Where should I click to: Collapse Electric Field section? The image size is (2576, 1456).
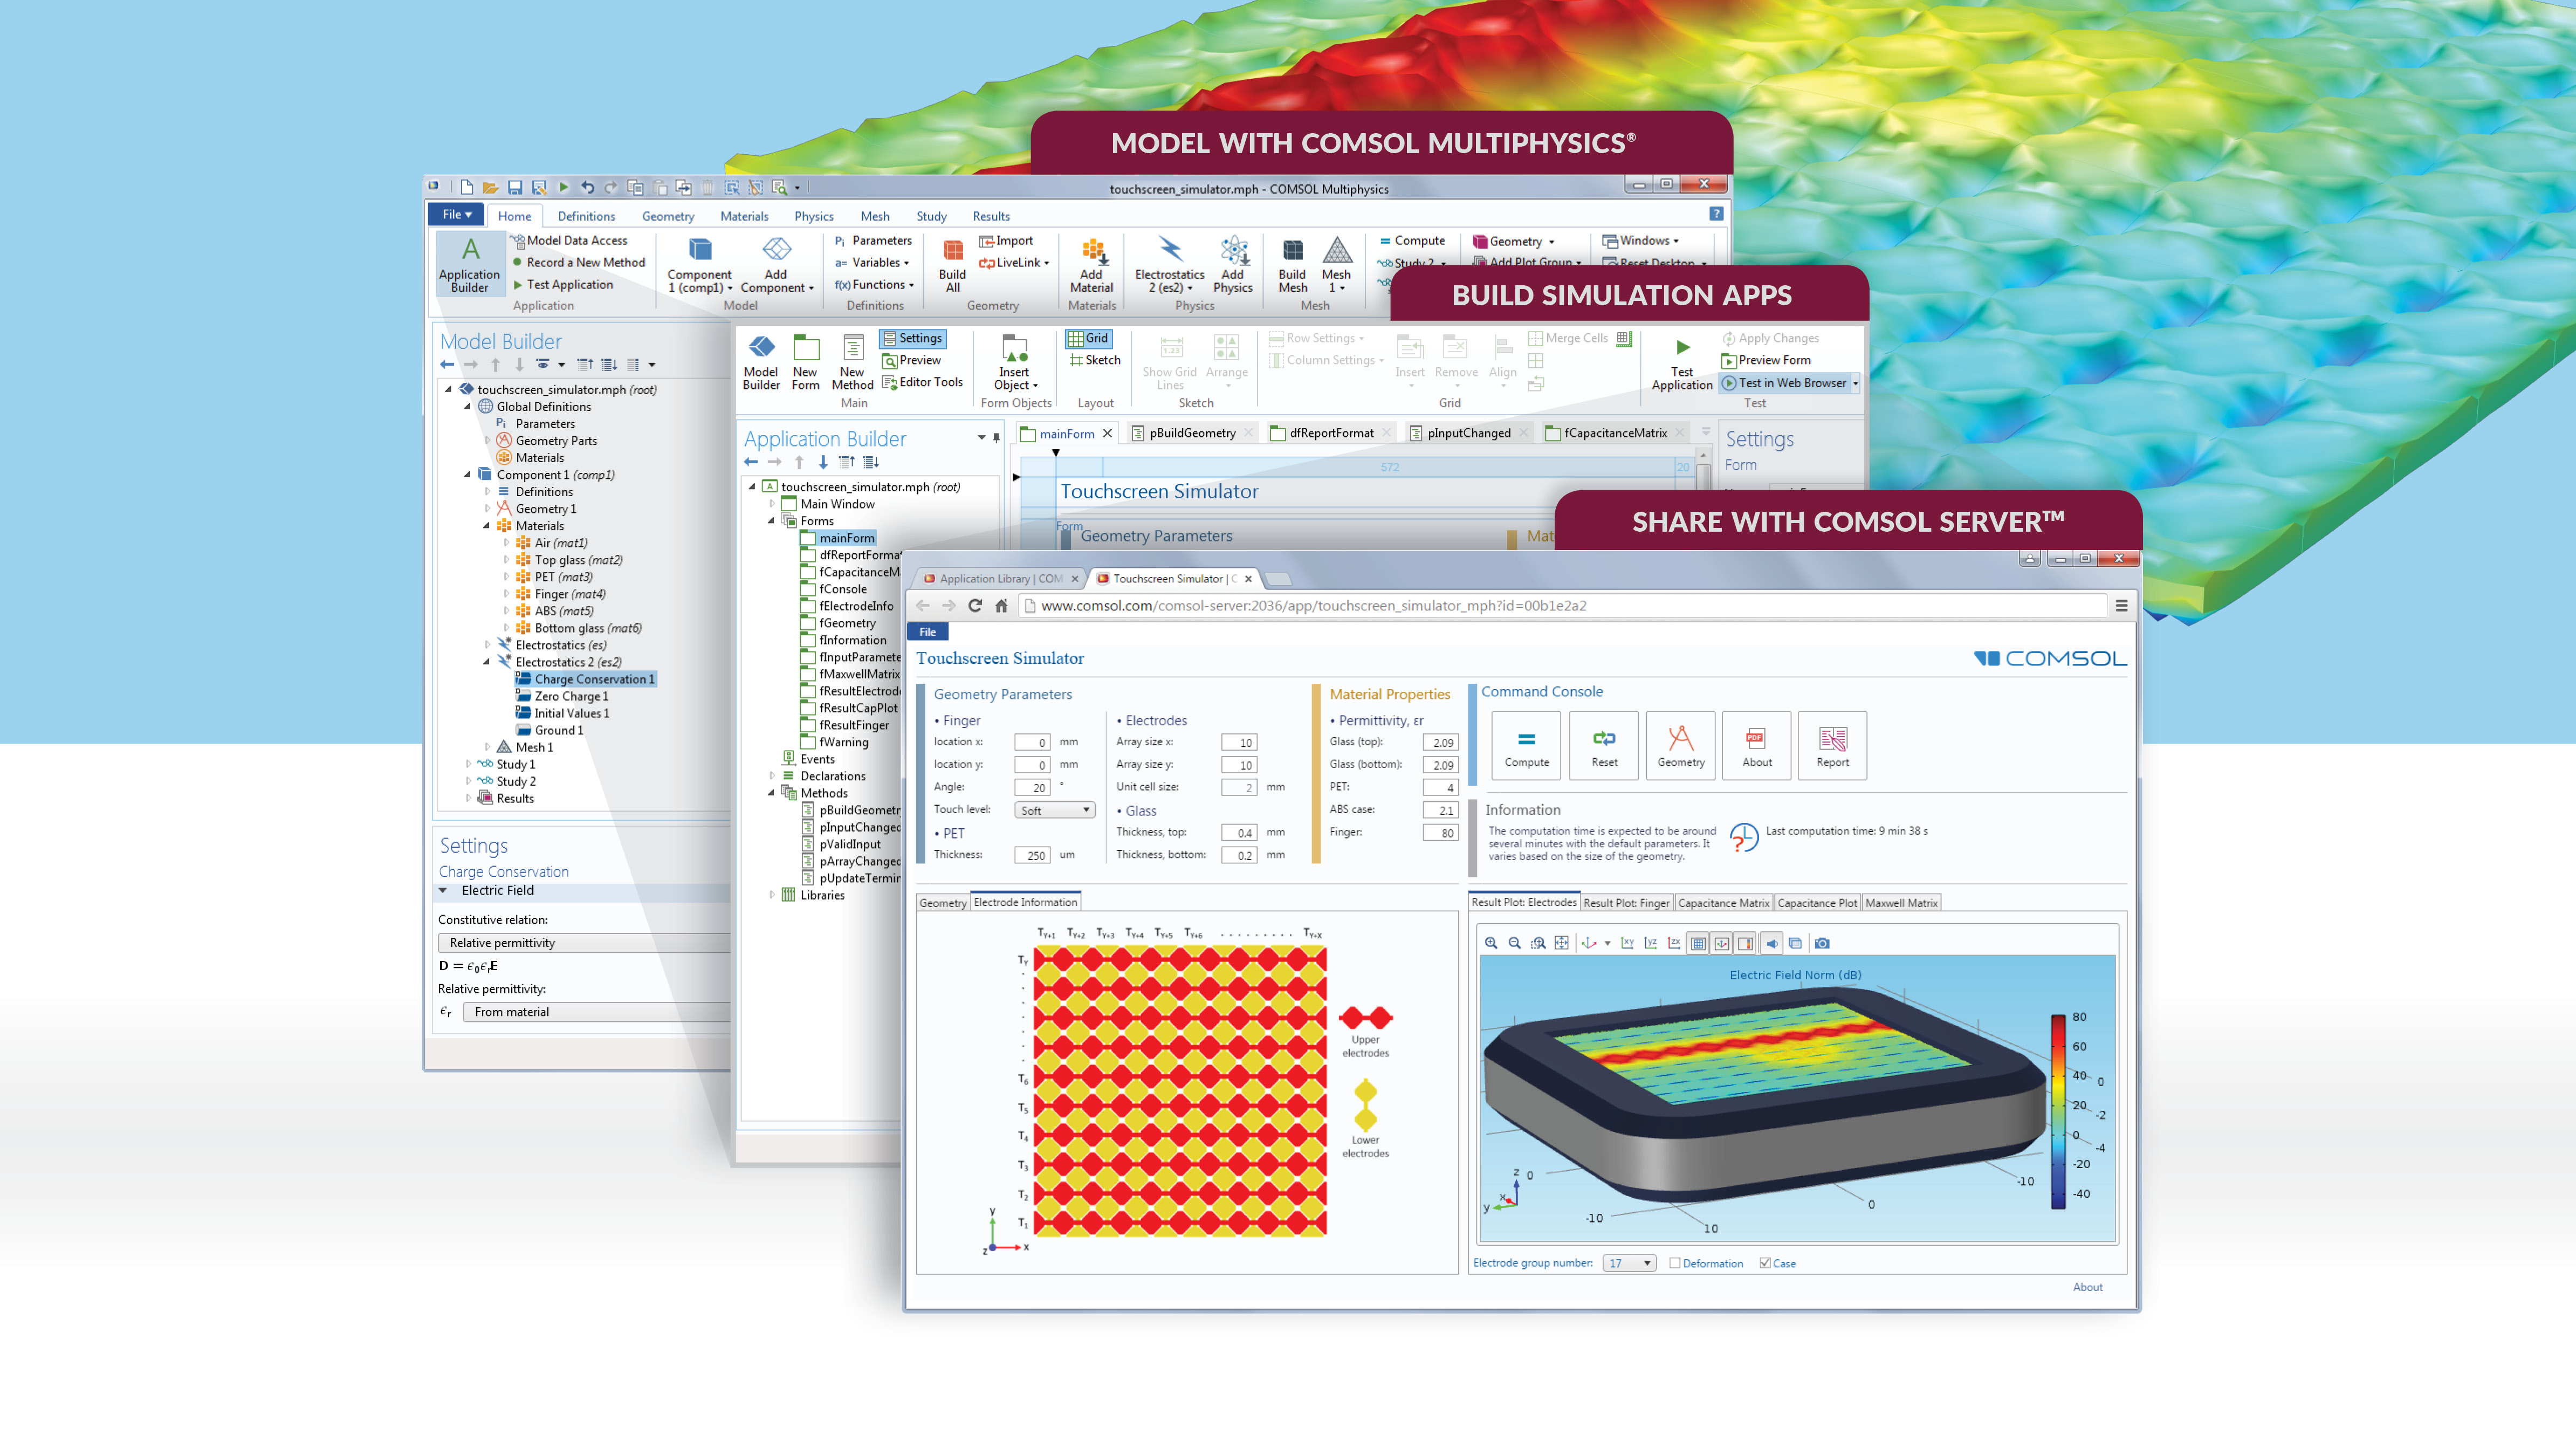pyautogui.click(x=443, y=890)
